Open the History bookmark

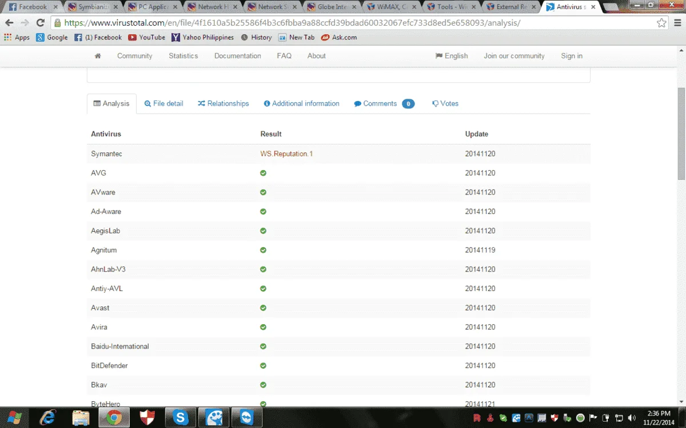click(x=256, y=37)
